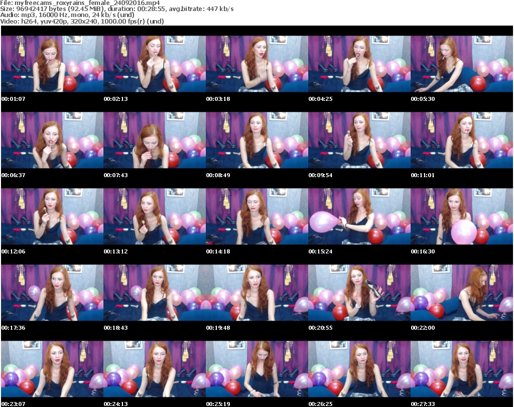Click the Video h264 info line
The width and height of the screenshot is (514, 407).
click(x=82, y=21)
